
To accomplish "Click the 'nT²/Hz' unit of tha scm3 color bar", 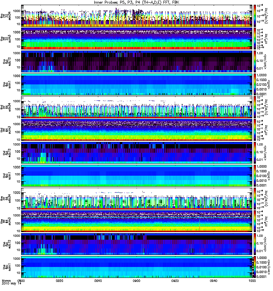I will tap(266, 39).
